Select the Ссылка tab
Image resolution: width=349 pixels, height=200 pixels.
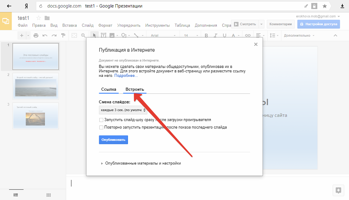point(109,89)
